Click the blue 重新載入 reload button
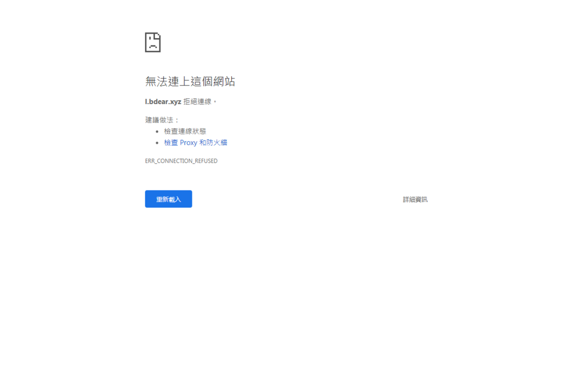583x388 pixels. click(168, 199)
